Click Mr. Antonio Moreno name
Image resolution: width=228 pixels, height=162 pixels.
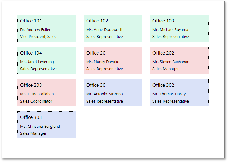pyautogui.click(x=105, y=94)
